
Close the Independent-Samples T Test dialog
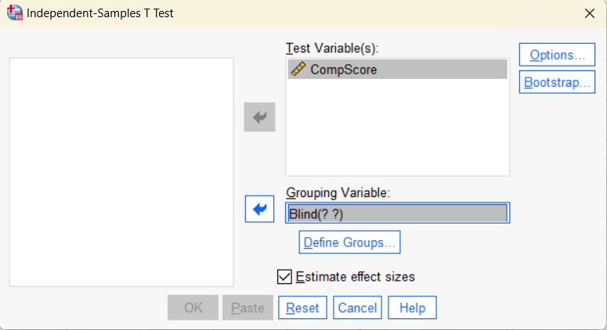(589, 13)
